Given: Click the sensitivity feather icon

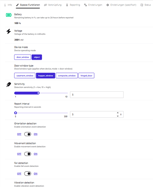Looking at the screenshot, I should (x=9, y=85).
